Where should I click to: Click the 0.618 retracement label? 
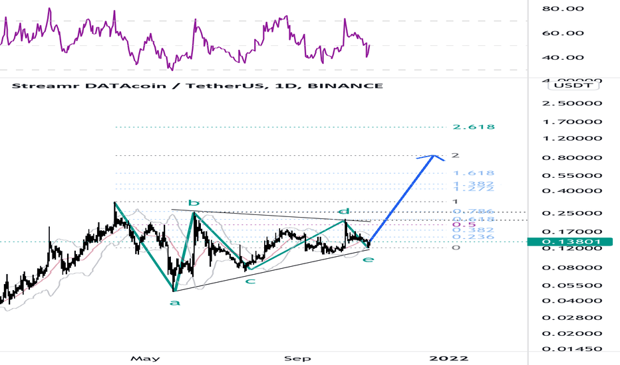[x=473, y=220]
